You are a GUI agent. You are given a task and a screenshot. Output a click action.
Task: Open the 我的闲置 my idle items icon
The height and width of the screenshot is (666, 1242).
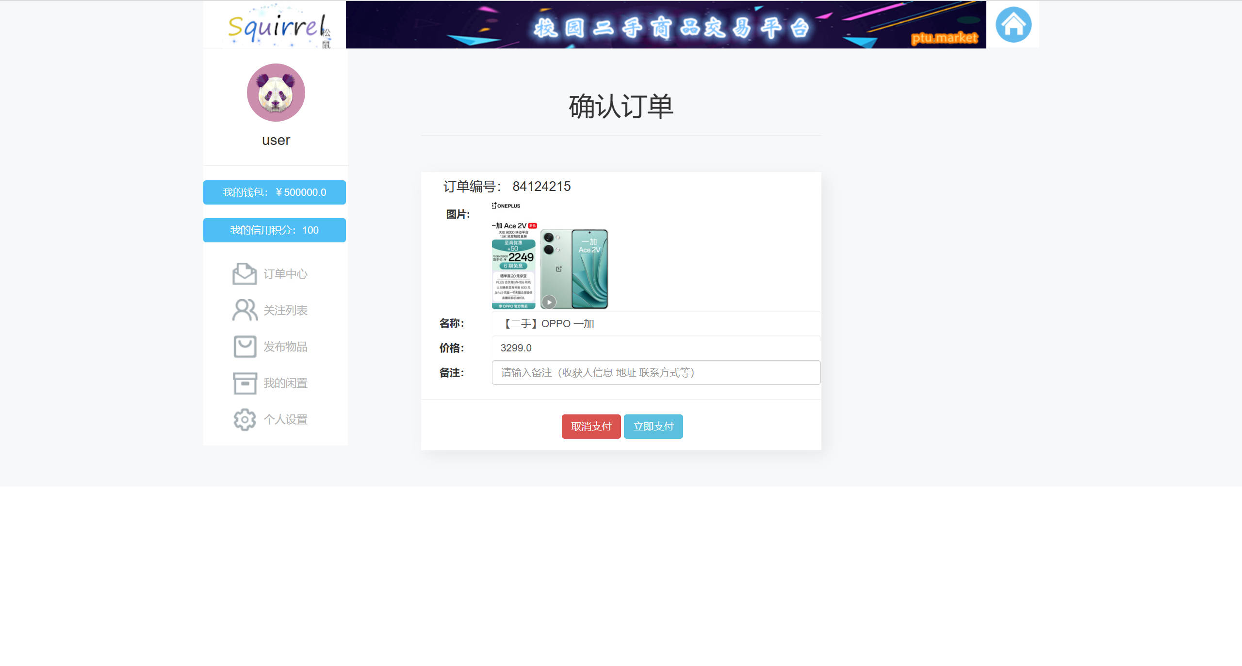click(245, 383)
